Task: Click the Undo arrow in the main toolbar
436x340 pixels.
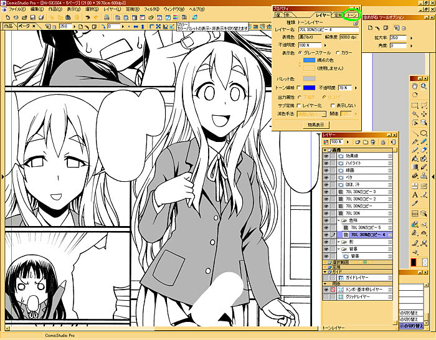Action: point(88,17)
